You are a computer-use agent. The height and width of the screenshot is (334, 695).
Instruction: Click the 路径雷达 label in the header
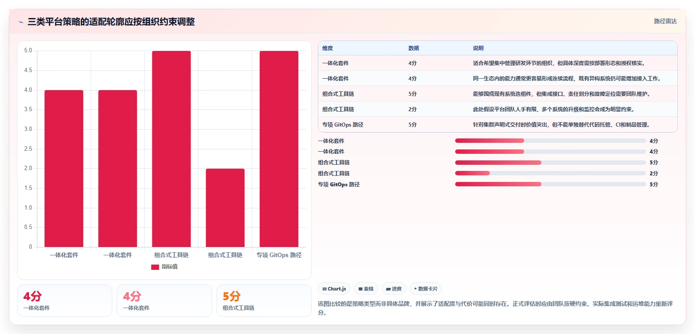665,21
